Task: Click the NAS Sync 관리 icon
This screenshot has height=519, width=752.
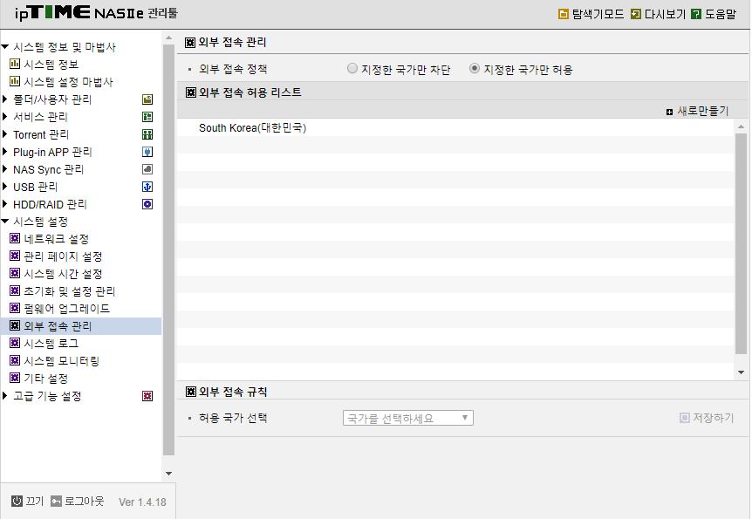Action: click(x=147, y=169)
